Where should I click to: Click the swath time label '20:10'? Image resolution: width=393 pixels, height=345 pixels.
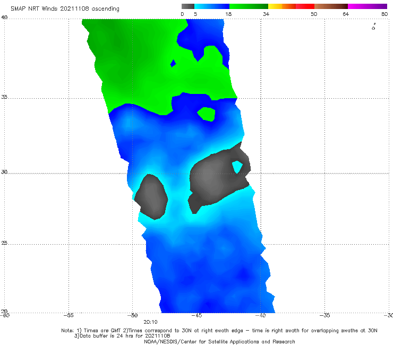[x=150, y=322]
